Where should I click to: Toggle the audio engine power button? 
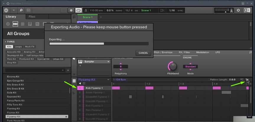pos(238,10)
